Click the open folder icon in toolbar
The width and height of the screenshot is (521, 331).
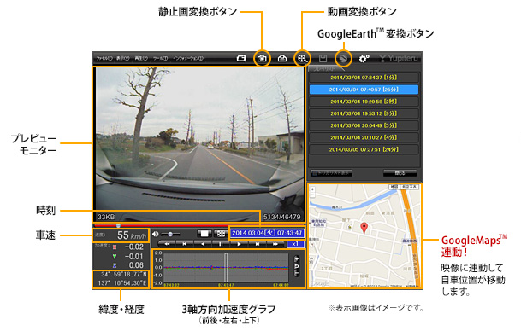click(x=241, y=59)
